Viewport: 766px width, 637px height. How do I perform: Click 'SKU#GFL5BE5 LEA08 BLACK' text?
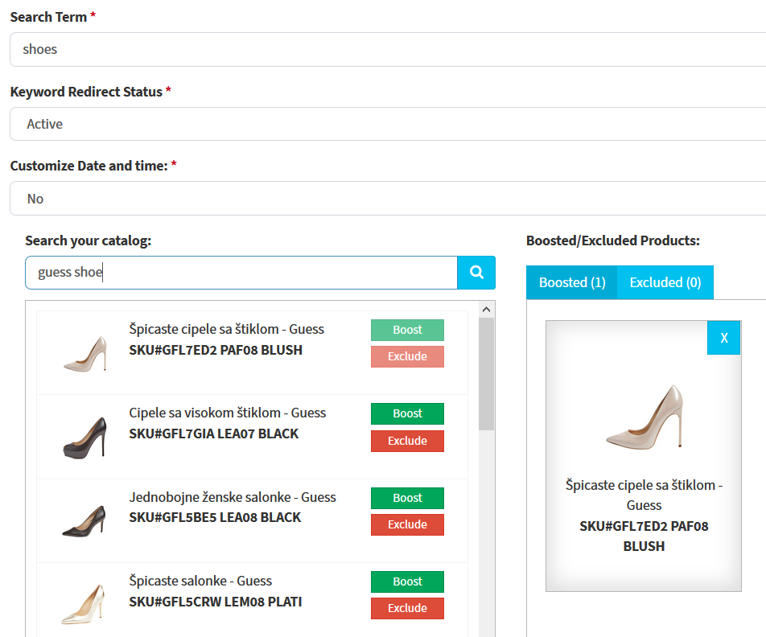pyautogui.click(x=215, y=517)
